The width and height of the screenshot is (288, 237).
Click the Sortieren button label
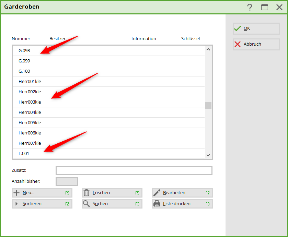32,204
